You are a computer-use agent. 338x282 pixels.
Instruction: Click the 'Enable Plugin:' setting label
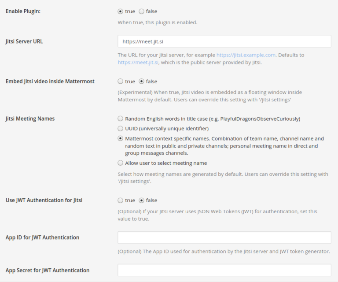pyautogui.click(x=23, y=11)
